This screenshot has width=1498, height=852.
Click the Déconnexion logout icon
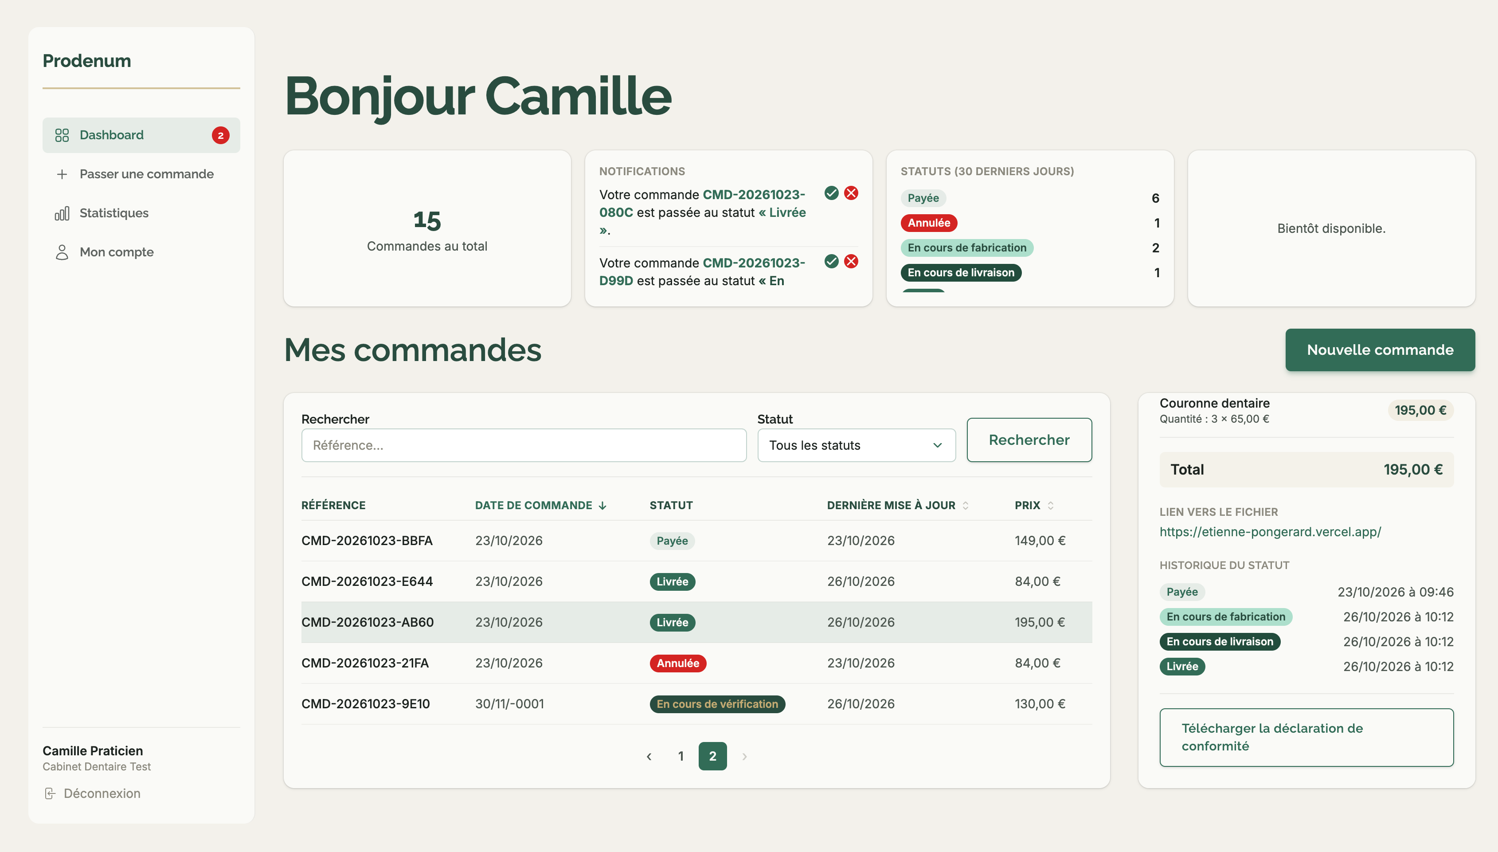tap(50, 793)
